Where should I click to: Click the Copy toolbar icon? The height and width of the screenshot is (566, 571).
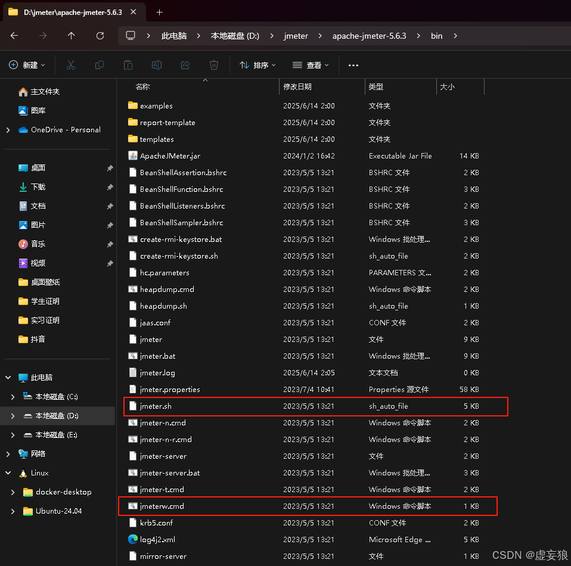point(100,65)
